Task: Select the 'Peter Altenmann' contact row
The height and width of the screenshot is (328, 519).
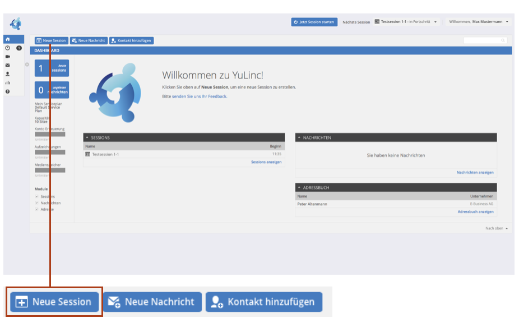Action: (x=396, y=204)
